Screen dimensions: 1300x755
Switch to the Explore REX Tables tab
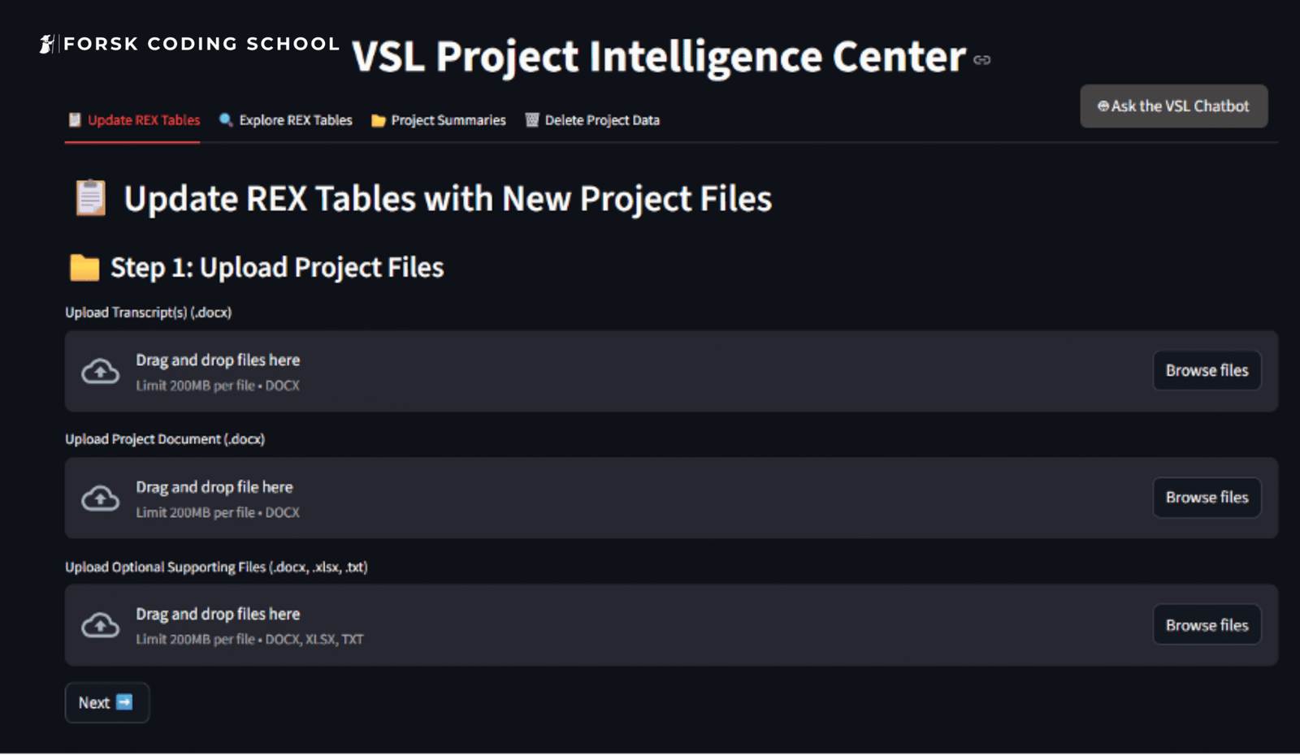[286, 120]
